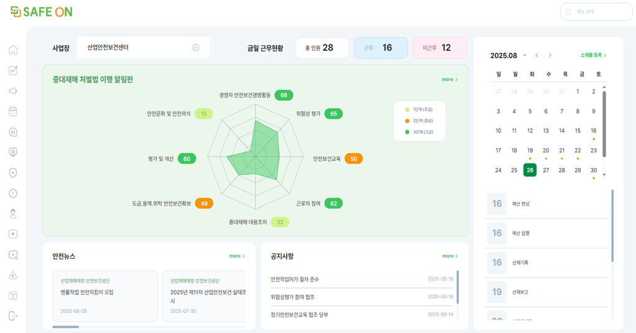
Task: Go to next month in calendar
Action: 550,55
